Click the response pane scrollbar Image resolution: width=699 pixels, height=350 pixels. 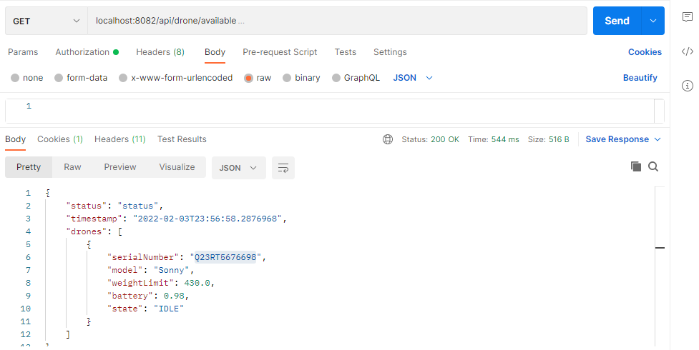[660, 266]
